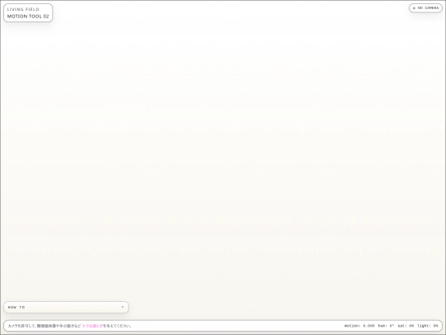Click the camera status dot indicator
The image size is (446, 335).
[414, 8]
